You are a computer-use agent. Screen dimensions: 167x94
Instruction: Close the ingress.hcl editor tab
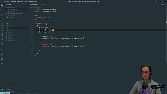pyautogui.click(x=38, y=5)
